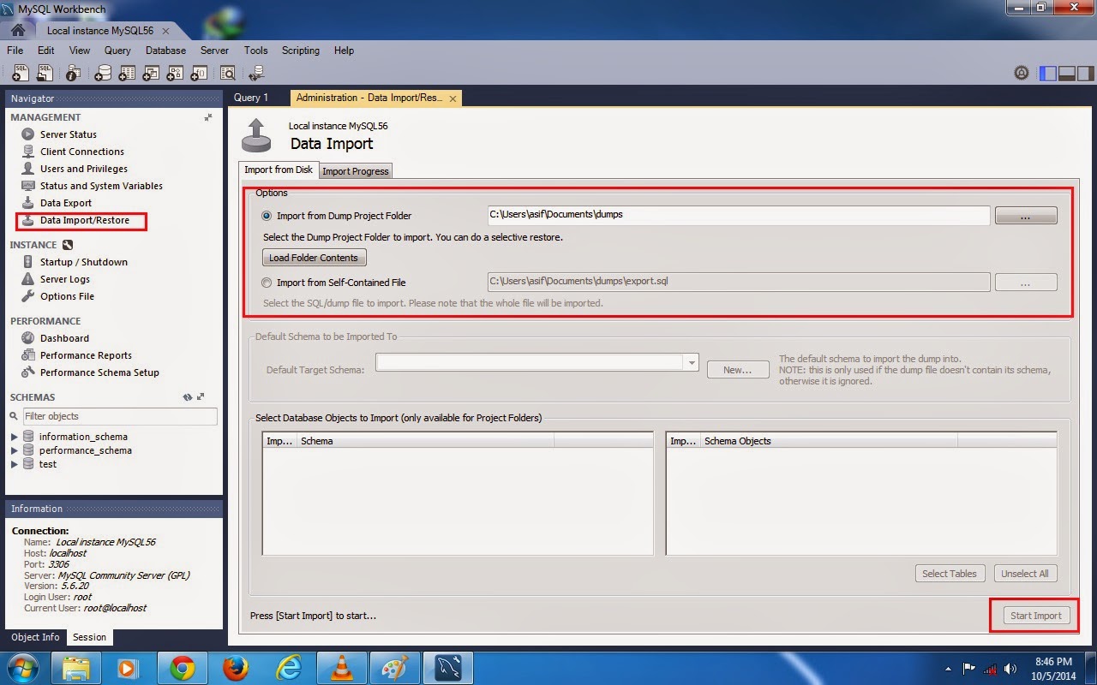The height and width of the screenshot is (685, 1097).
Task: Create a new SQL tab toolbar icon
Action: tap(21, 74)
